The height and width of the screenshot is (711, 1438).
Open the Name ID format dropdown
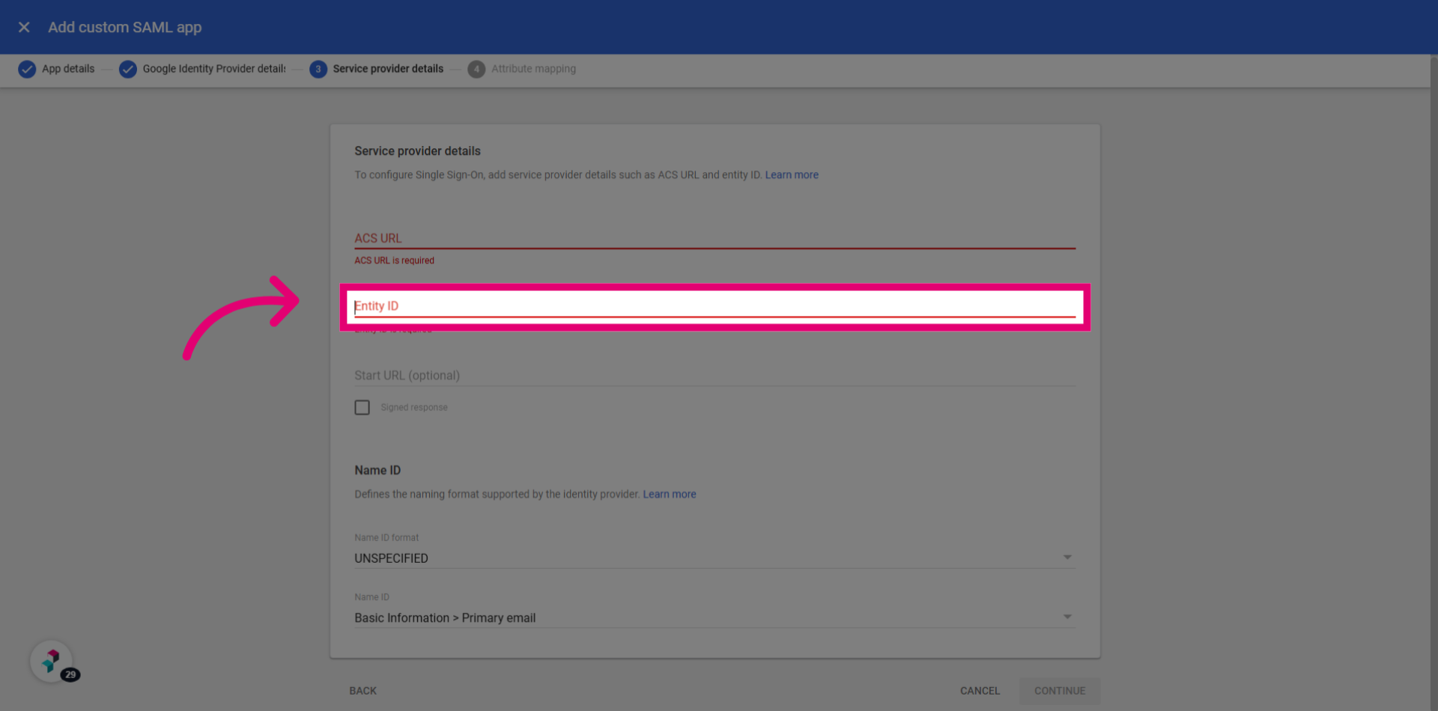pyautogui.click(x=715, y=558)
